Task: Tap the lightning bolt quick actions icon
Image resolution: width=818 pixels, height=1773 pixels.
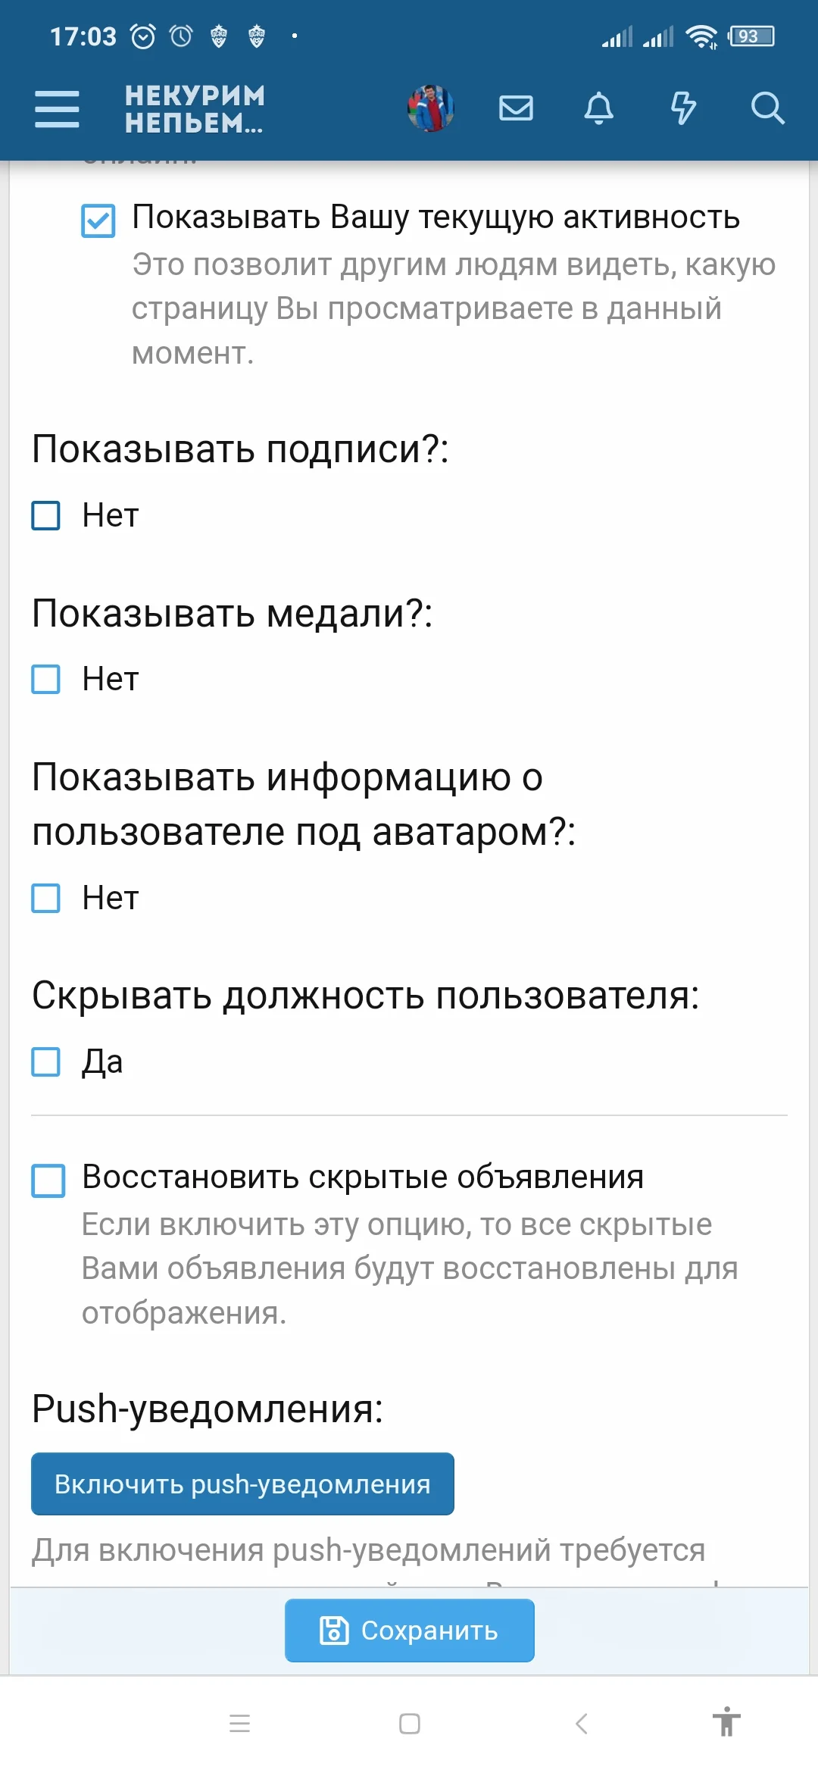Action: click(683, 108)
